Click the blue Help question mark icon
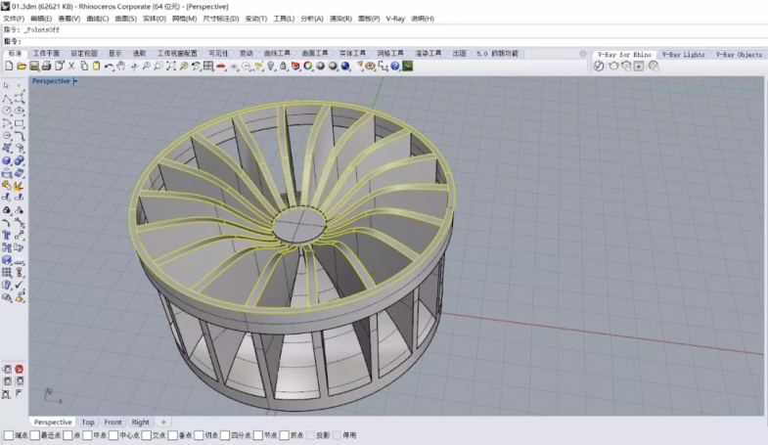This screenshot has width=768, height=445. [x=395, y=66]
